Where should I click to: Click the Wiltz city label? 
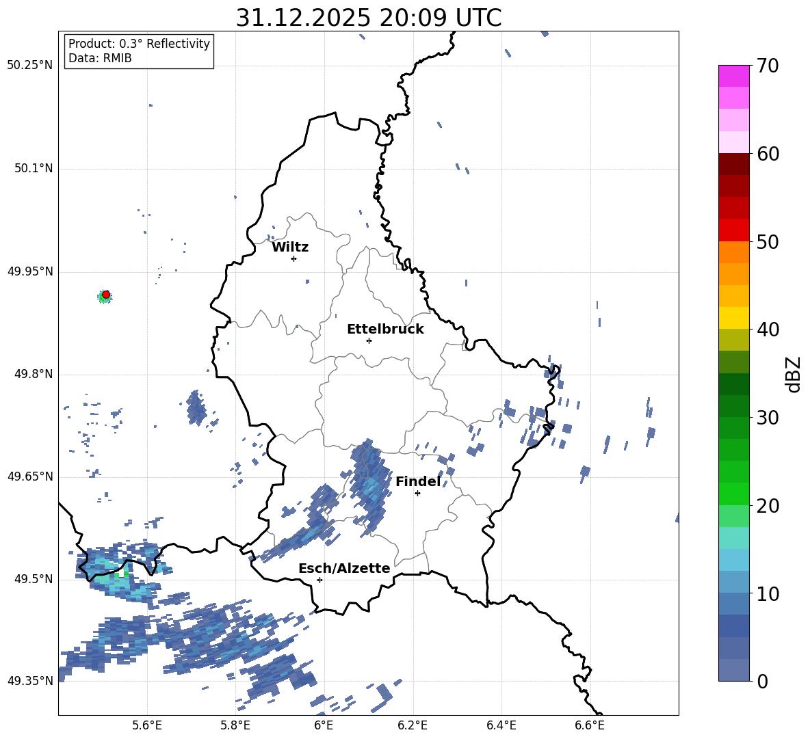pyautogui.click(x=290, y=247)
